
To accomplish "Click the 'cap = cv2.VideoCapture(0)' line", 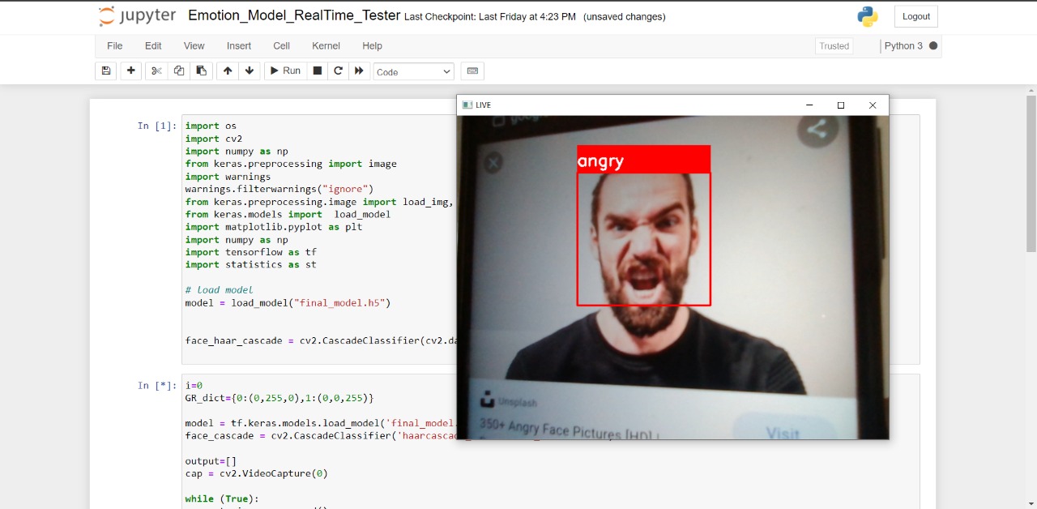I will (x=257, y=473).
